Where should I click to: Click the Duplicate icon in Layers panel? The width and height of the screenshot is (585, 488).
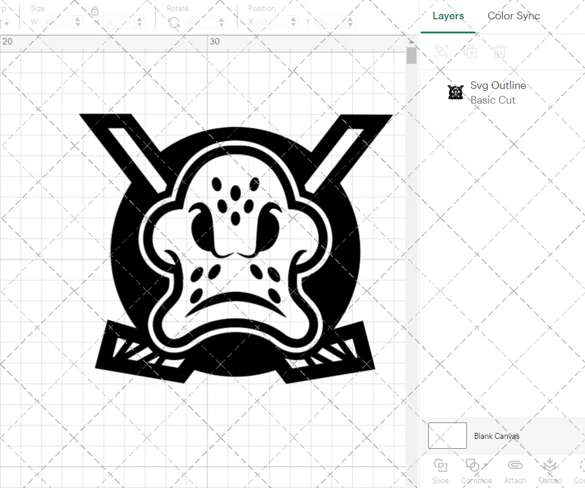(470, 51)
